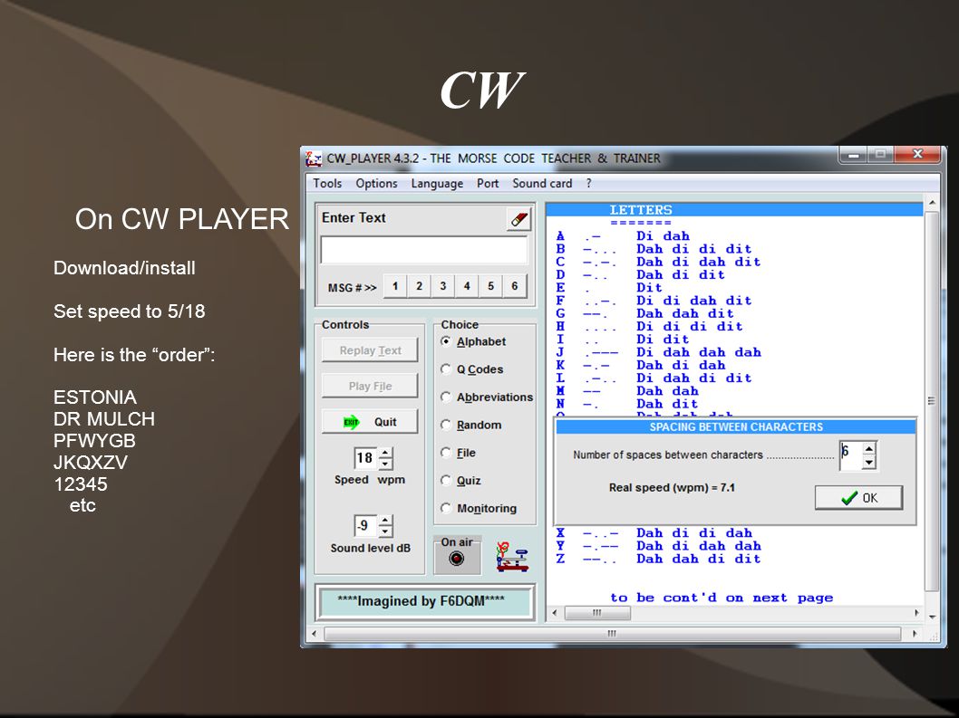This screenshot has height=718, width=959.
Task: Click MSG button 1
Action: [395, 286]
